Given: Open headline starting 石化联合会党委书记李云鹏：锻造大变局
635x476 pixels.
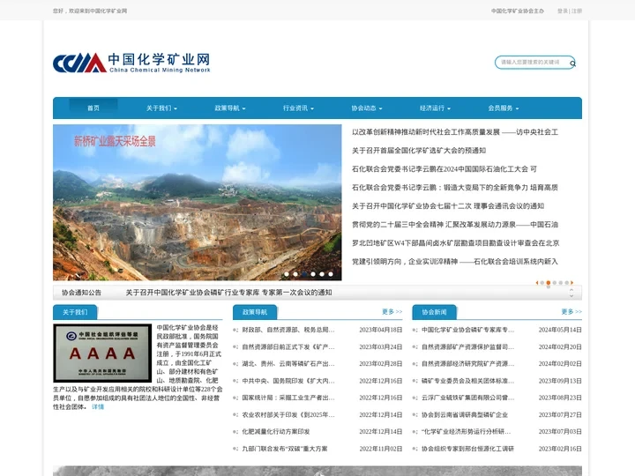Looking at the screenshot, I should click(455, 188).
